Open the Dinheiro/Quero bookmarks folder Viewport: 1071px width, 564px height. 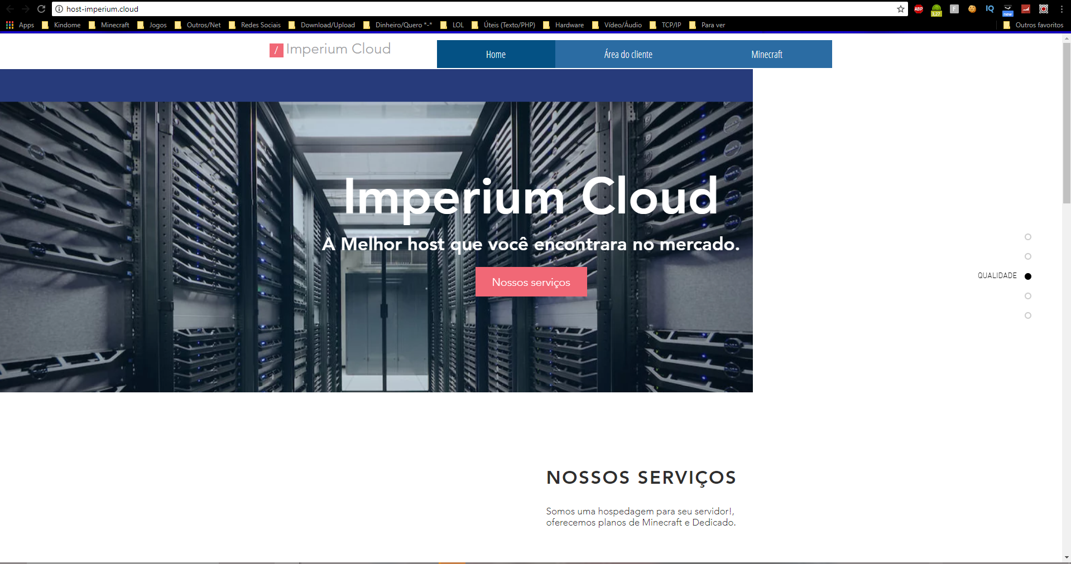point(398,25)
